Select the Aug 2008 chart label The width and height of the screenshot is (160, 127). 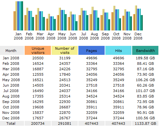[94, 36]
